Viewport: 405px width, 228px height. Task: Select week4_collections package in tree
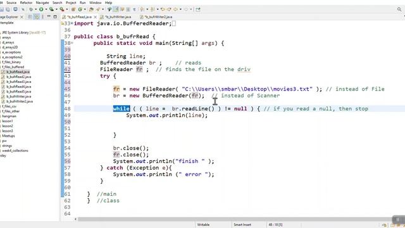pyautogui.click(x=15, y=151)
